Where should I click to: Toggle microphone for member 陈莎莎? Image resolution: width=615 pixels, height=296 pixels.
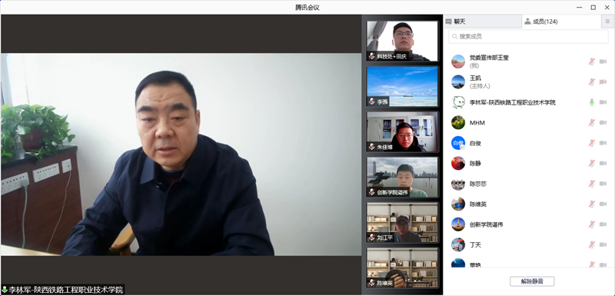pos(591,184)
